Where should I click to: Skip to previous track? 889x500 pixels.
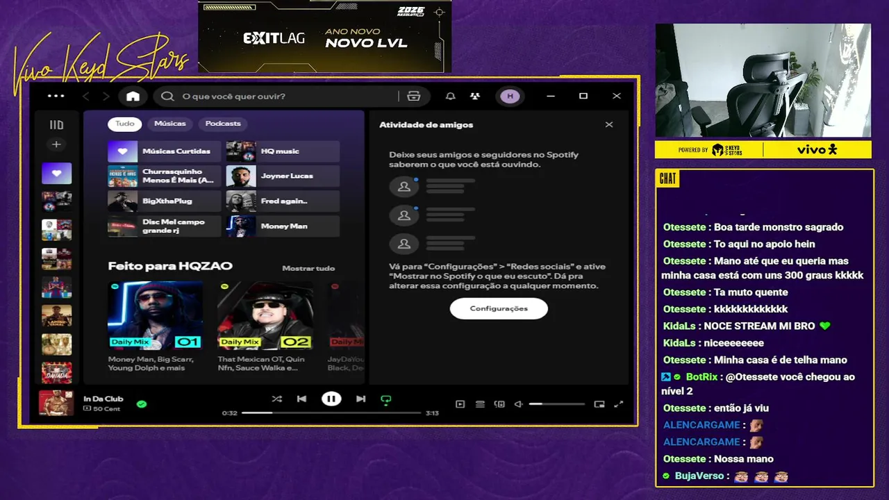point(301,399)
